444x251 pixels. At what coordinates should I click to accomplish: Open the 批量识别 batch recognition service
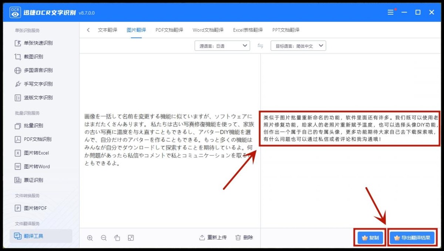[x=33, y=125]
